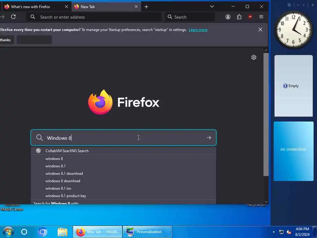Click the sidebar gadget add plus icon

click(313, 5)
